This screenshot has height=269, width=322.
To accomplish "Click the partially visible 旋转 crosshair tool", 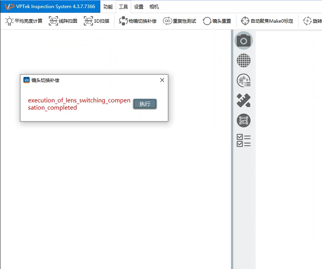I will 312,21.
